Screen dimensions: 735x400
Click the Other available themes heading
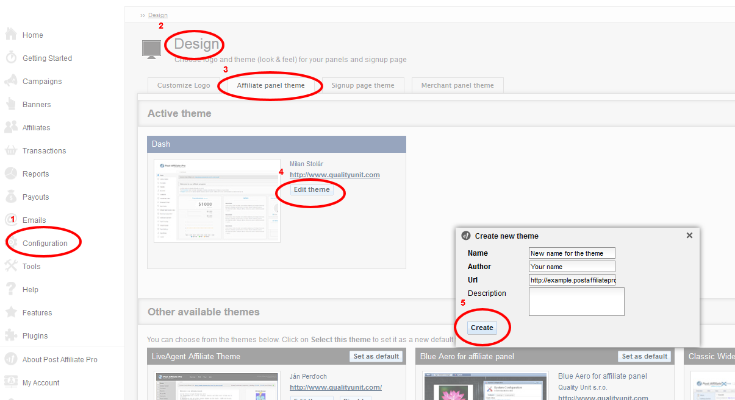point(204,312)
